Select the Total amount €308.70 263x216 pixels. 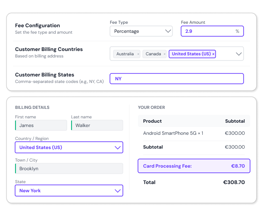click(234, 182)
